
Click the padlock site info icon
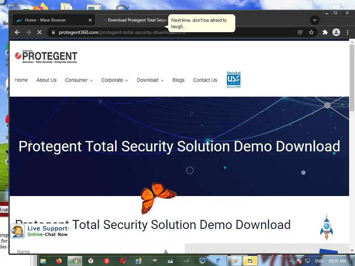53,32
